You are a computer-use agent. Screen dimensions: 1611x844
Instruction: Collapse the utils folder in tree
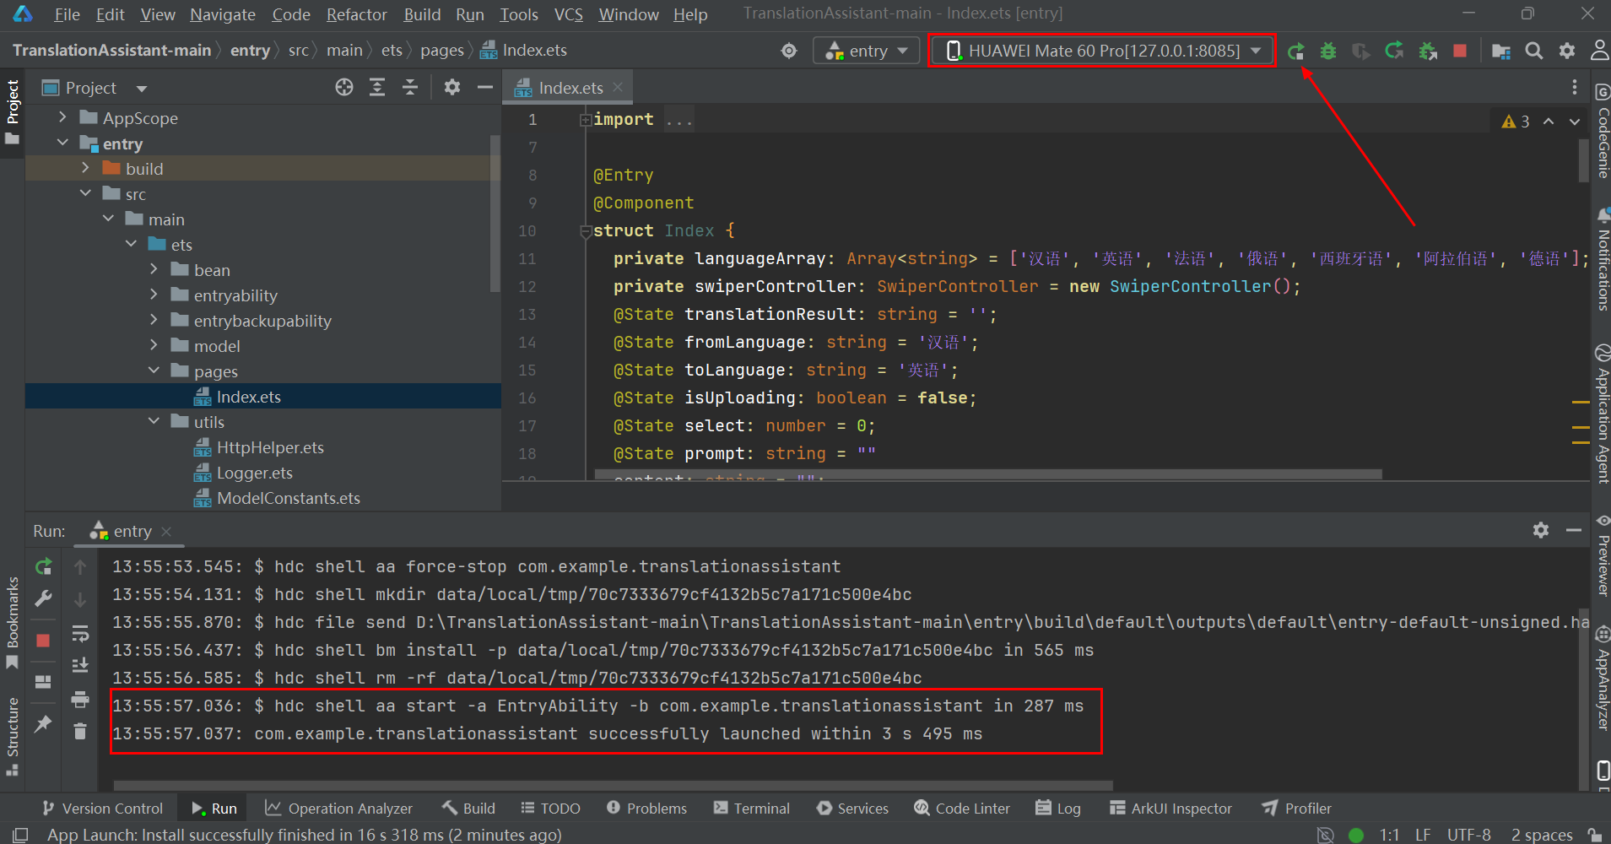[154, 422]
